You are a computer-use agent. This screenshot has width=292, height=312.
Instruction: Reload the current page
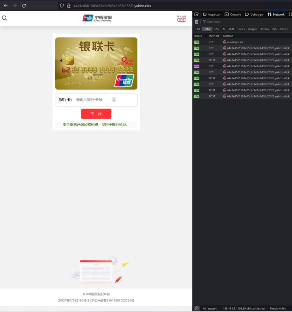pyautogui.click(x=24, y=5)
